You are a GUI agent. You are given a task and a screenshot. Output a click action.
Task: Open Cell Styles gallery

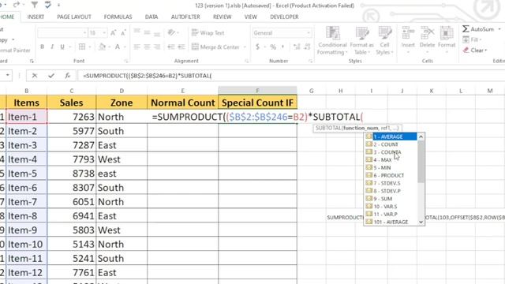(384, 40)
